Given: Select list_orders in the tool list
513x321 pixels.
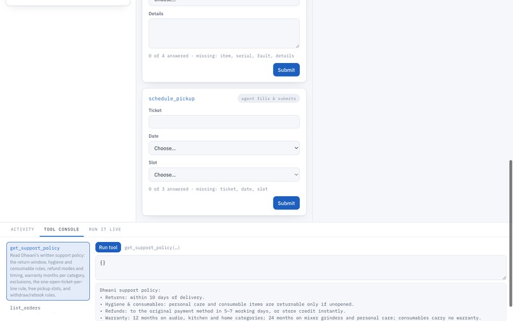Looking at the screenshot, I should point(25,308).
